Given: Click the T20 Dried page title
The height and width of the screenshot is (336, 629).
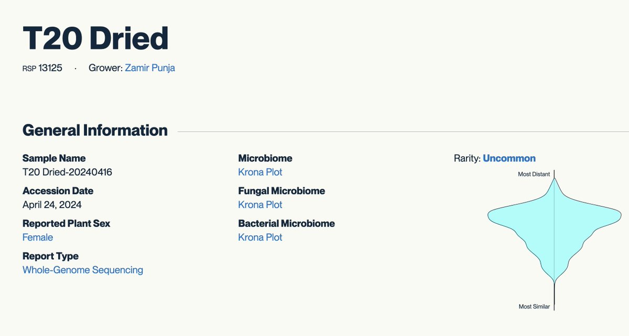Looking at the screenshot, I should coord(95,38).
